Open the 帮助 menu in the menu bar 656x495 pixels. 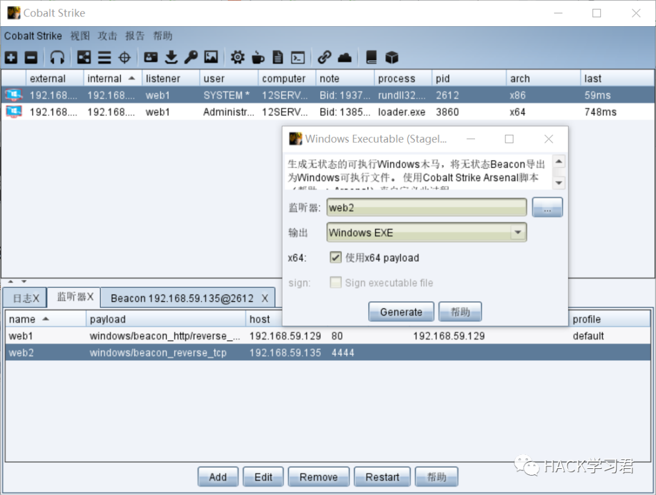pos(163,36)
